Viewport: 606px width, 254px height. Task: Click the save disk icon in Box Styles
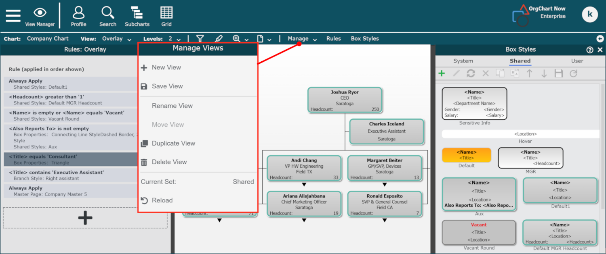coord(559,73)
